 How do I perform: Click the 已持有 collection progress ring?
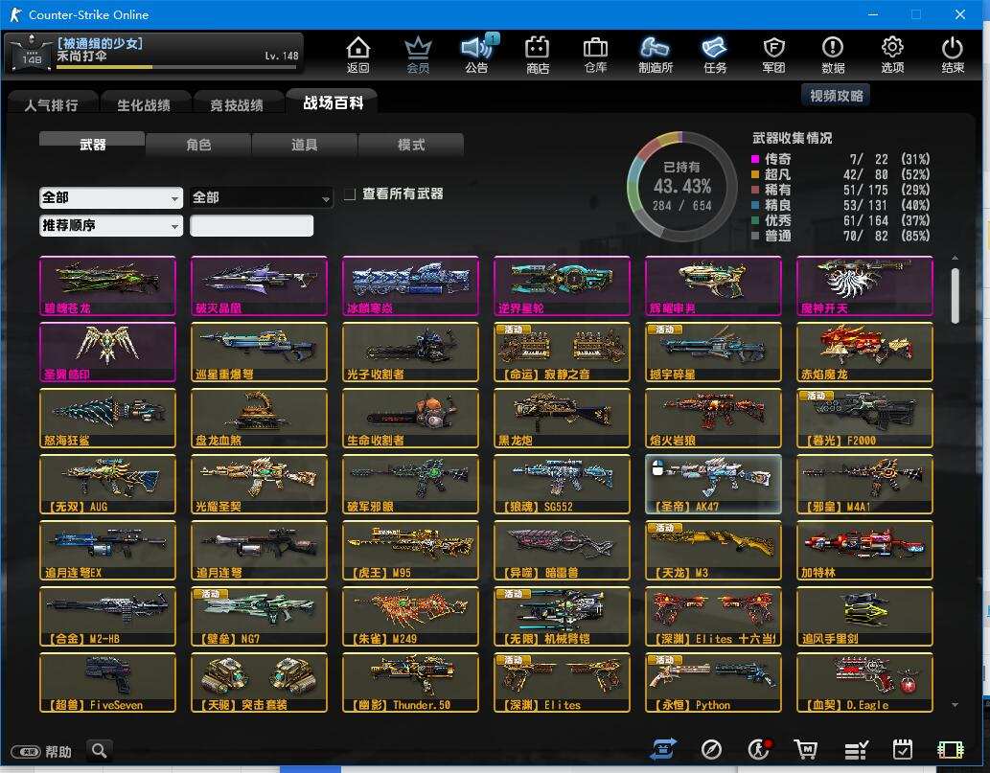pyautogui.click(x=682, y=186)
